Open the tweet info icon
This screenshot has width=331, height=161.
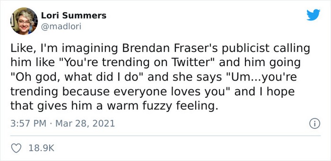click(x=315, y=123)
